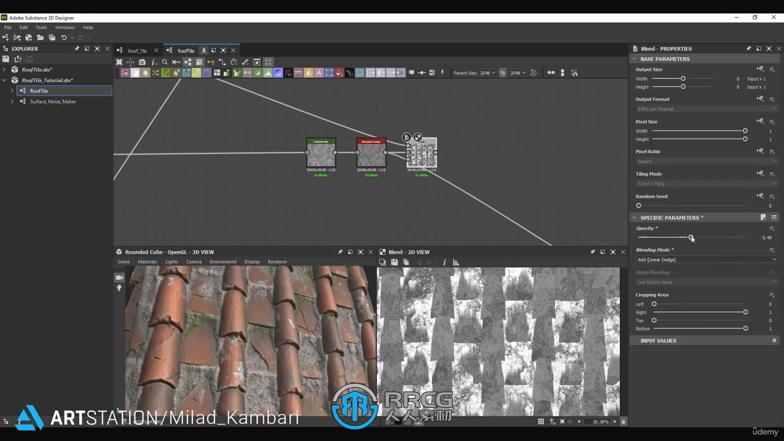The height and width of the screenshot is (441, 784).
Task: Add a comment with speech bubble icon
Action: coord(412,72)
